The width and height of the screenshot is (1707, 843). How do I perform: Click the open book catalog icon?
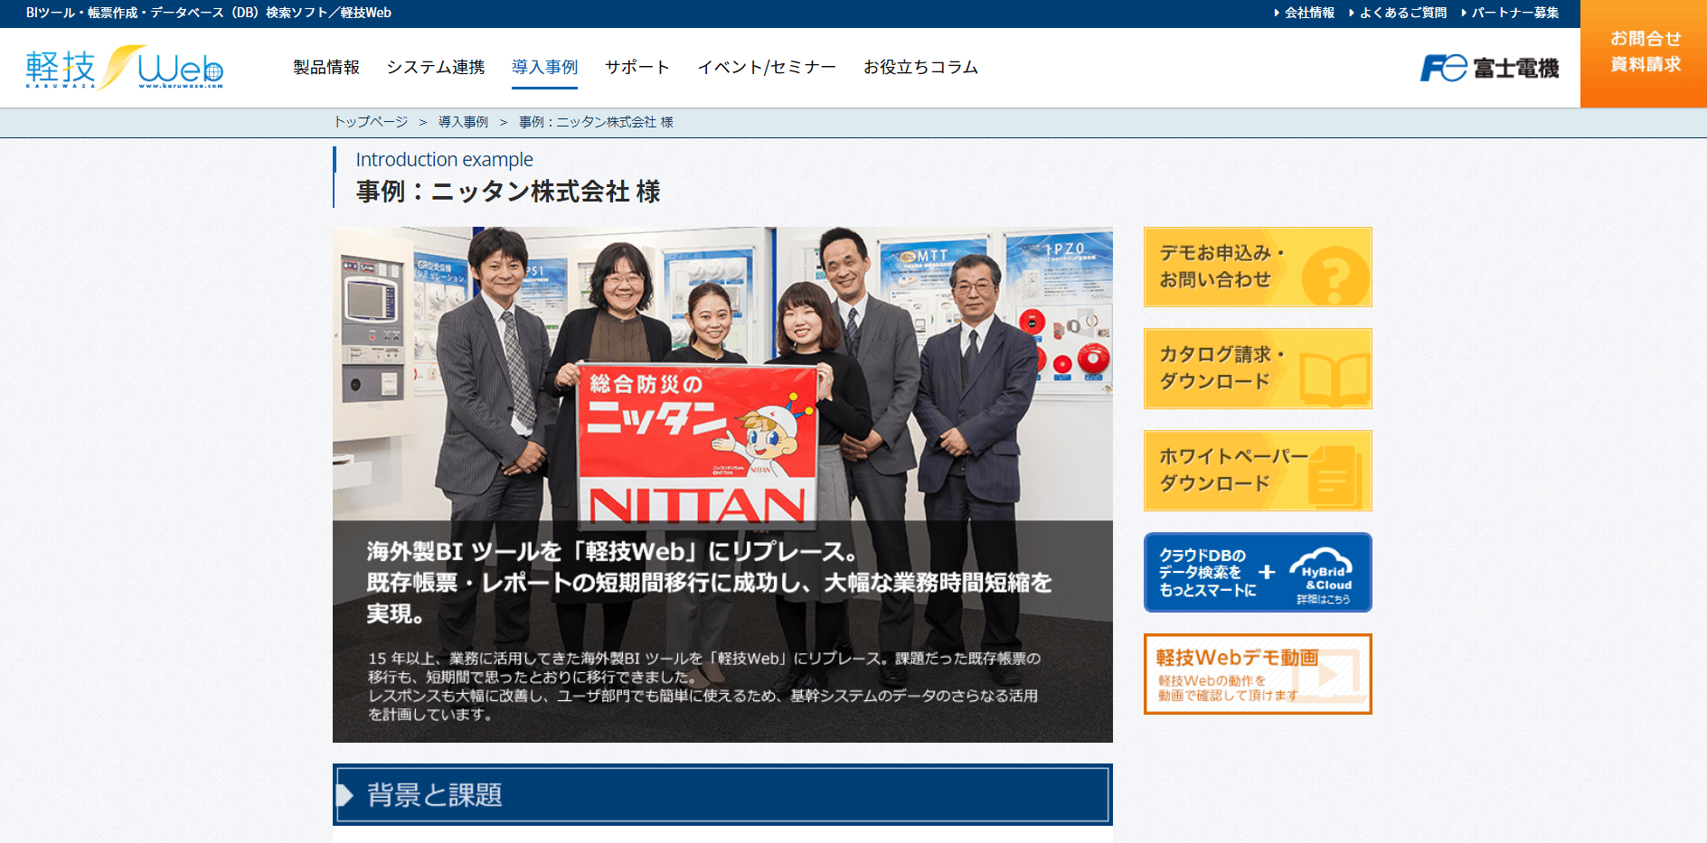[x=1334, y=379]
